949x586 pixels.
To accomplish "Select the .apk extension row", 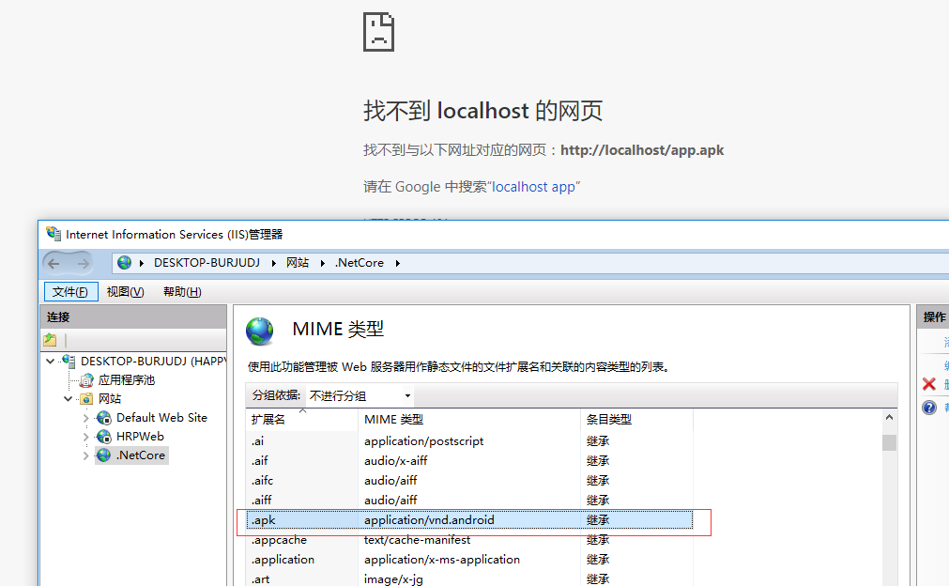I will coord(469,520).
